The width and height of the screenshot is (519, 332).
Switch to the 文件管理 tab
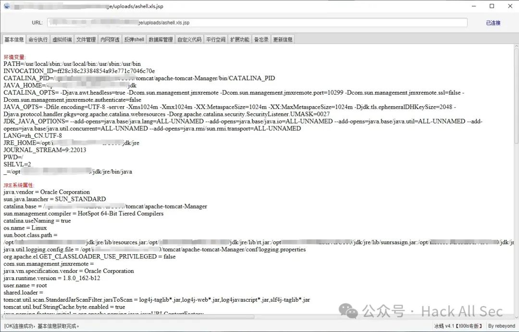click(86, 39)
